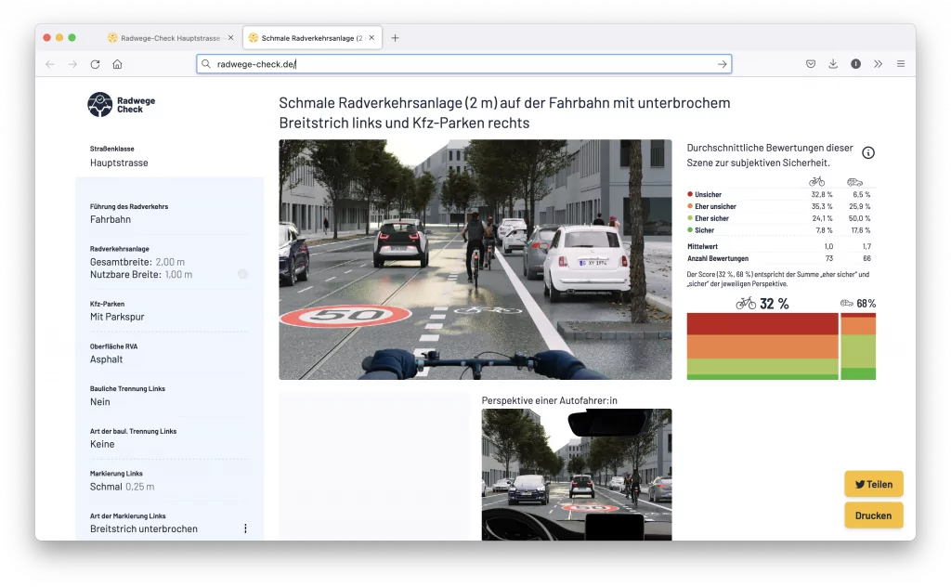This screenshot has height=587, width=951.
Task: Click the Perspektive einer Autofahrer:in image
Action: coord(576,474)
